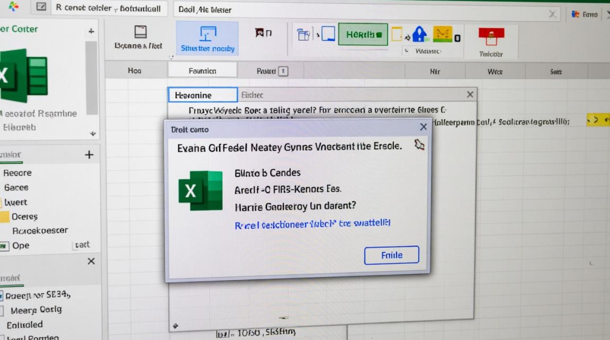Click the Excel logo in the dialog

(201, 191)
